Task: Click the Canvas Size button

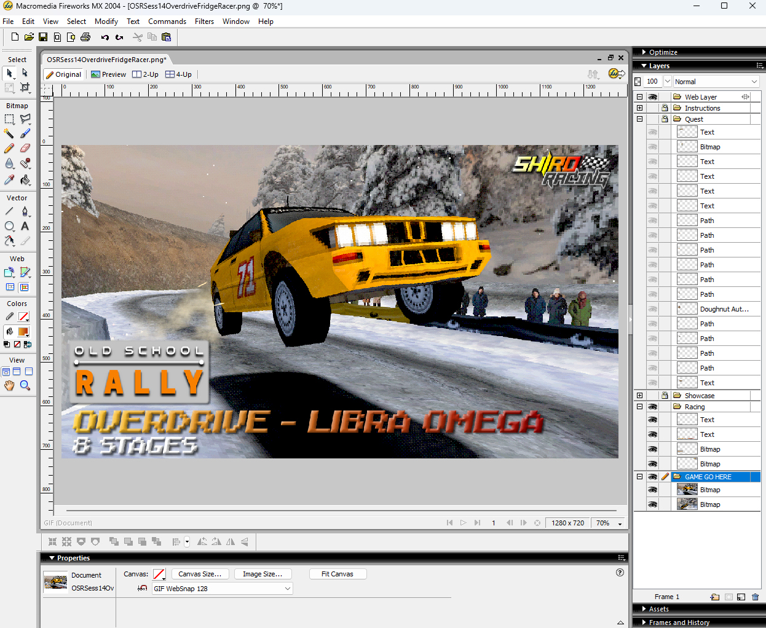Action: point(200,574)
